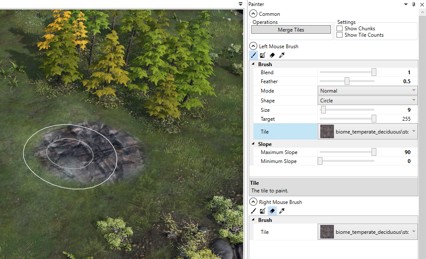Open the Right Mouse Brush Tile selector
426x259 pixels.
pyautogui.click(x=368, y=232)
